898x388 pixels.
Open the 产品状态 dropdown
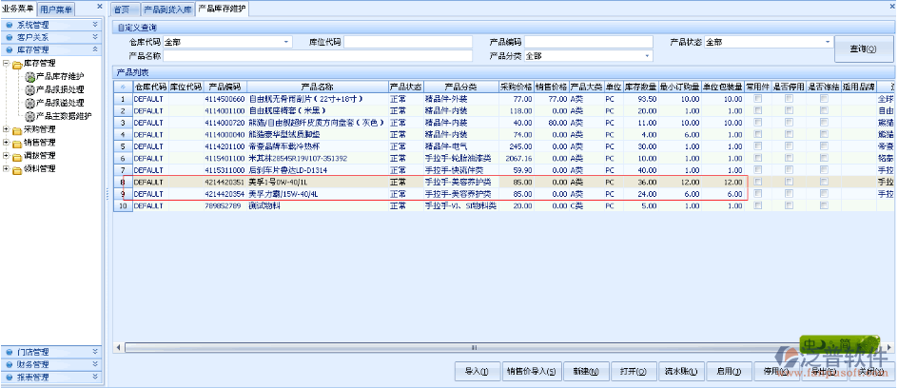point(828,43)
